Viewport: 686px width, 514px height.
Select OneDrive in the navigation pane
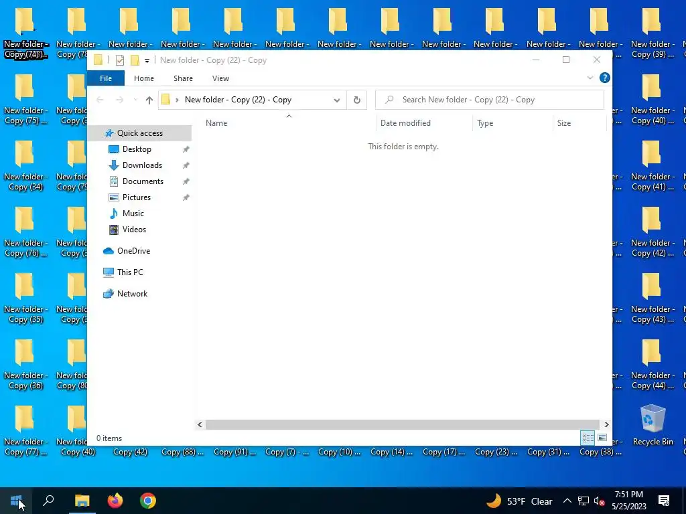click(133, 251)
